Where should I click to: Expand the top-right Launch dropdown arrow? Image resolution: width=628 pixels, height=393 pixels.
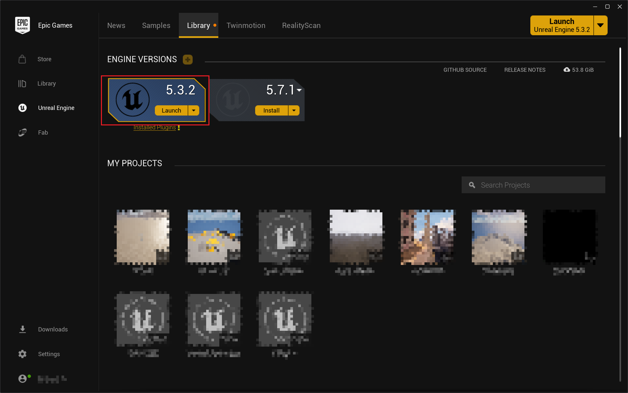pyautogui.click(x=600, y=25)
